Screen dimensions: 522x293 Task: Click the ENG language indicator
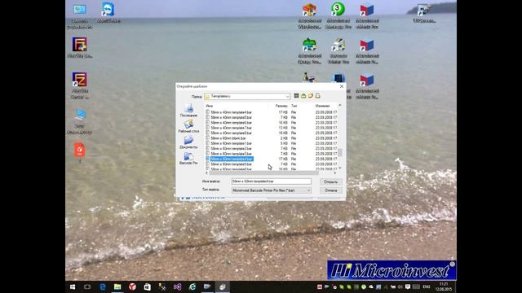coord(427,286)
